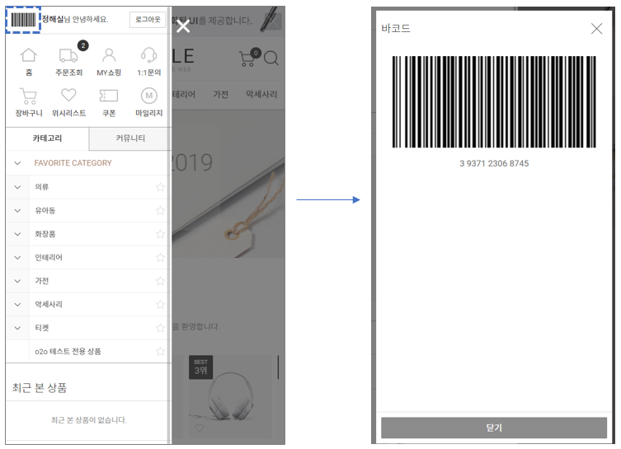Click the 티켓 category label
The height and width of the screenshot is (449, 621).
41,328
